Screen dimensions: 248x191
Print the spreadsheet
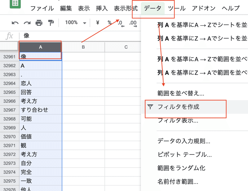39,23
